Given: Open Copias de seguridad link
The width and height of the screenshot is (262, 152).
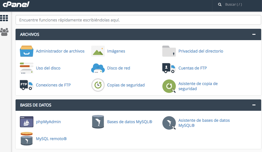Looking at the screenshot, I should (x=126, y=85).
